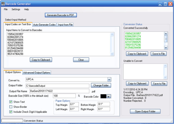Click the Left Margin field
Viewport: 174px width, 124px height.
click(x=74, y=109)
